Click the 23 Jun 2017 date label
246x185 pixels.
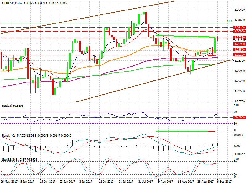pos(67,182)
